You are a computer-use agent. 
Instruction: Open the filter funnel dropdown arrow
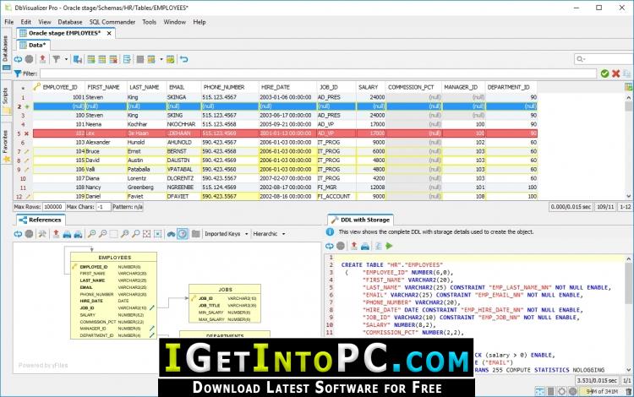pyautogui.click(x=66, y=59)
